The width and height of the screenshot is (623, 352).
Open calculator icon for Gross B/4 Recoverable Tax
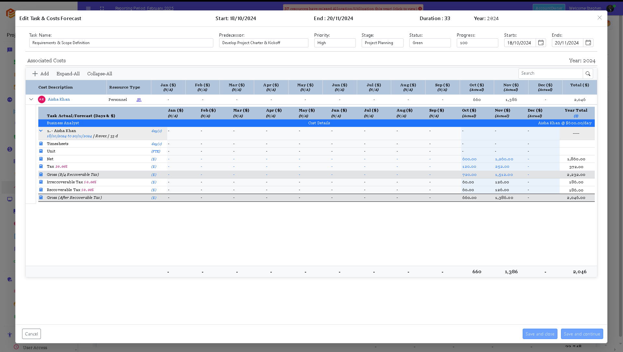[x=41, y=175]
